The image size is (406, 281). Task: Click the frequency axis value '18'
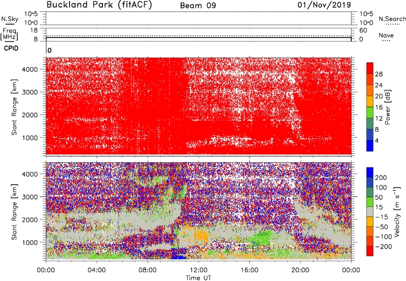pos(34,30)
